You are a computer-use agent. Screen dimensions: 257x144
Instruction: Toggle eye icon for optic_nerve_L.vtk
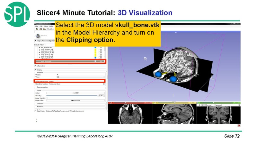(40, 51)
